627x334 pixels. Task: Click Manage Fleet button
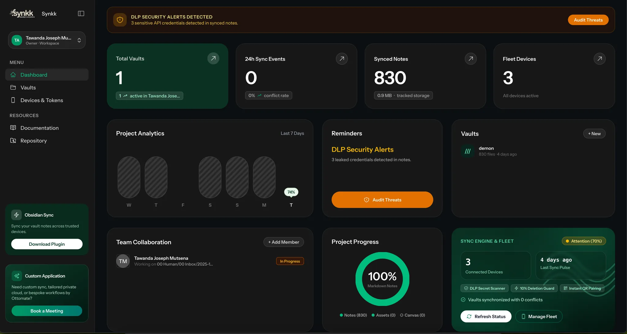coord(539,317)
